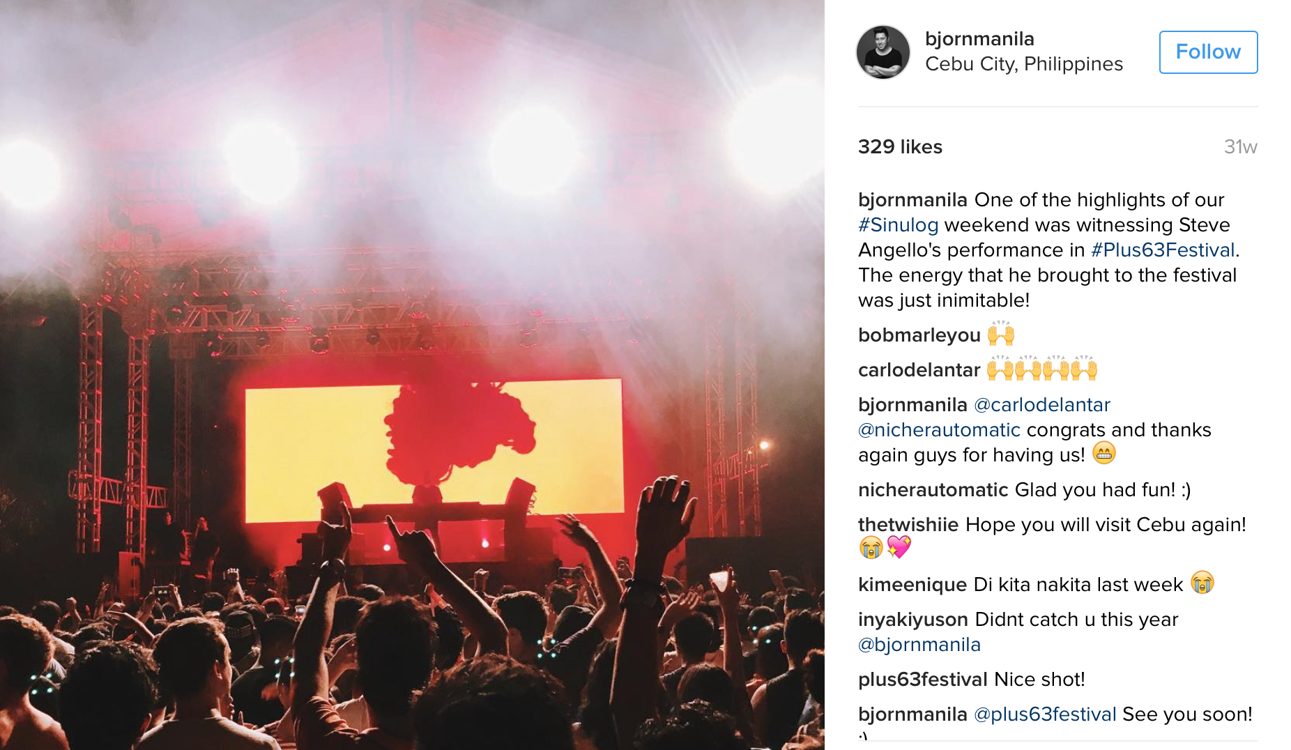Visit plus63festival commenter profile
1291x750 pixels.
(923, 680)
